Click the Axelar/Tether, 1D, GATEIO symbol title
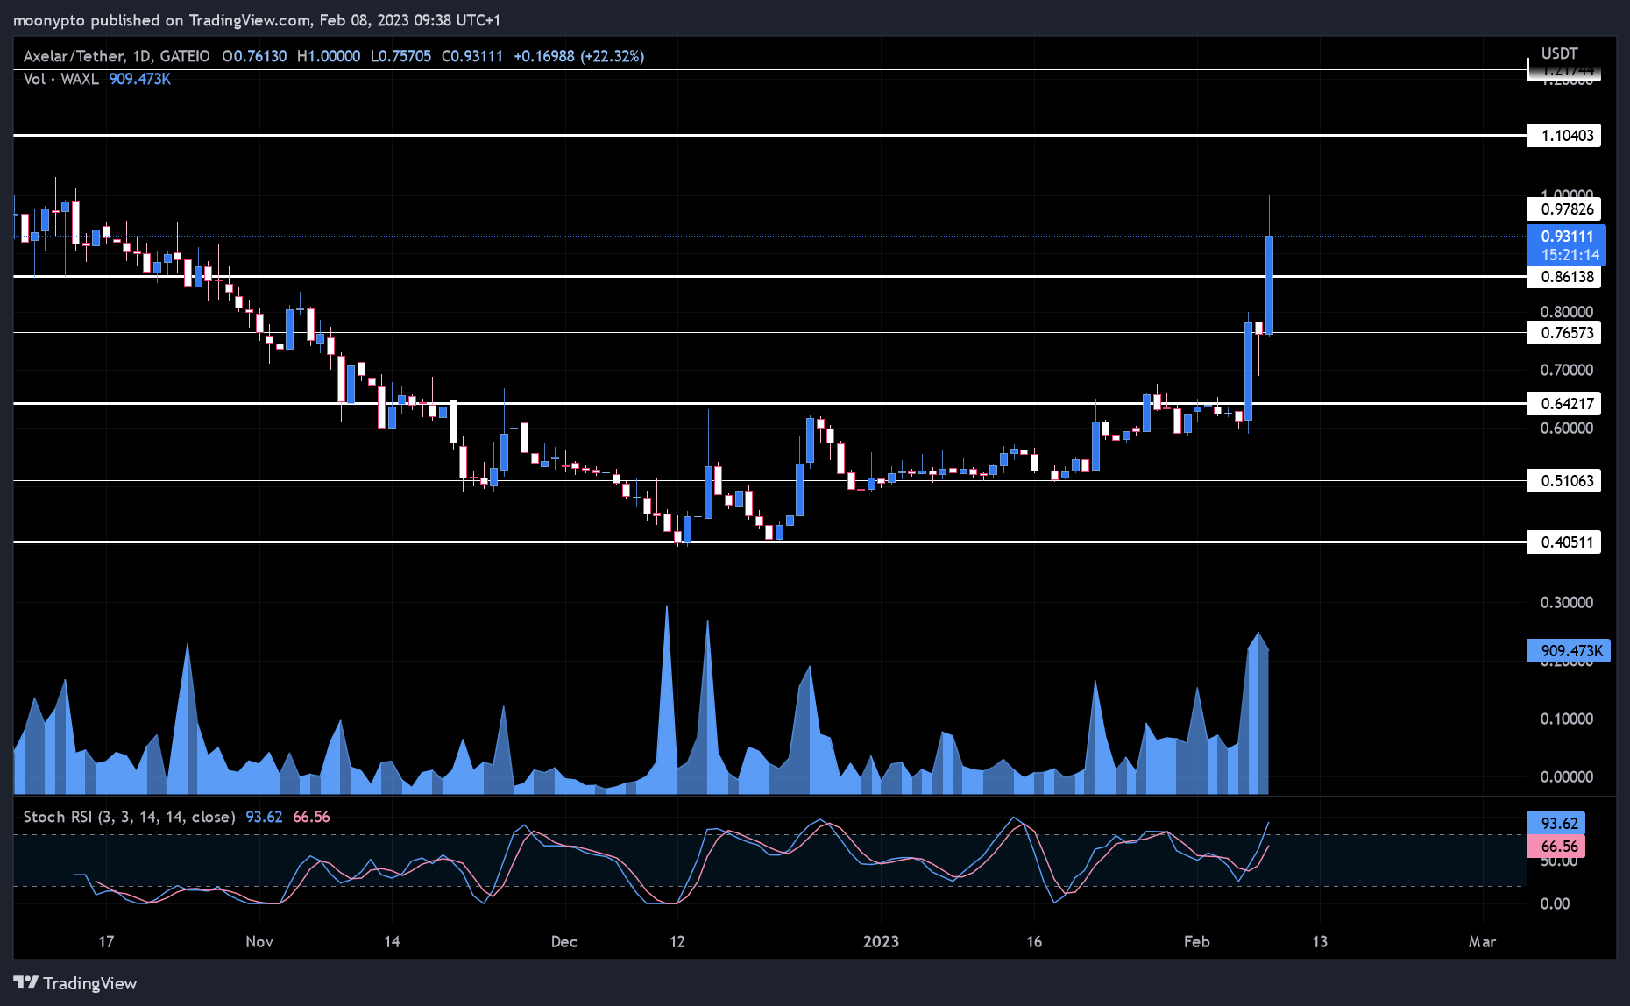The image size is (1630, 1006). (x=117, y=56)
